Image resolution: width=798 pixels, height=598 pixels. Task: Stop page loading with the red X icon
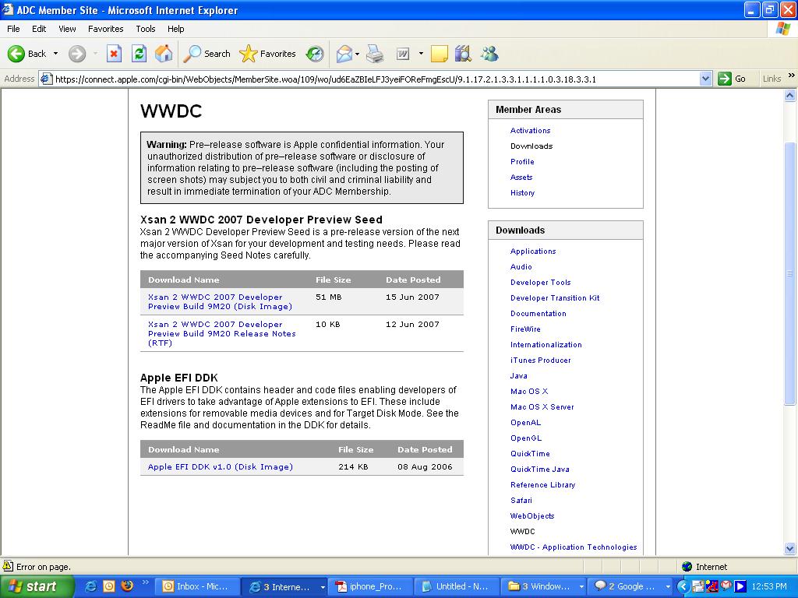pos(114,54)
